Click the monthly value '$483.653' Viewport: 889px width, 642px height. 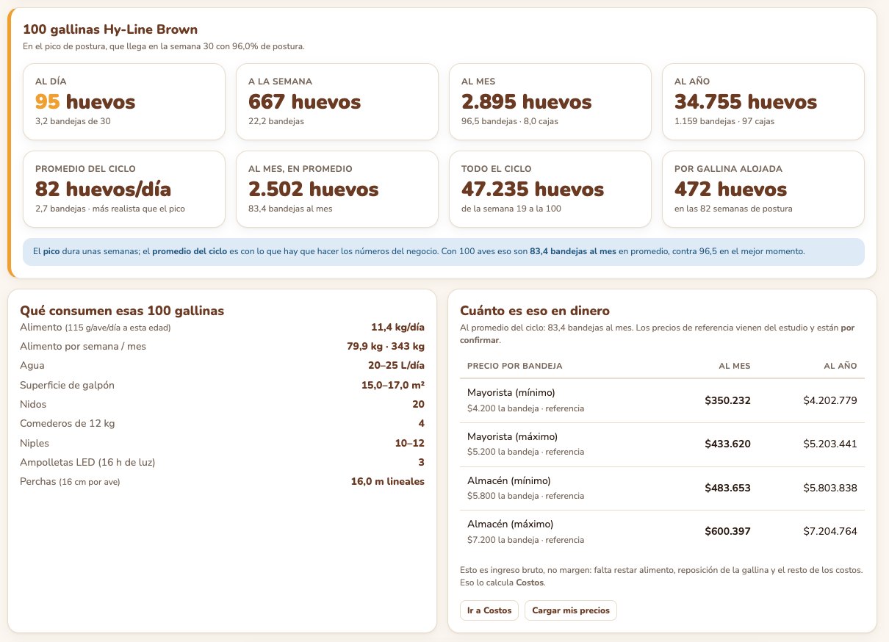pyautogui.click(x=727, y=488)
